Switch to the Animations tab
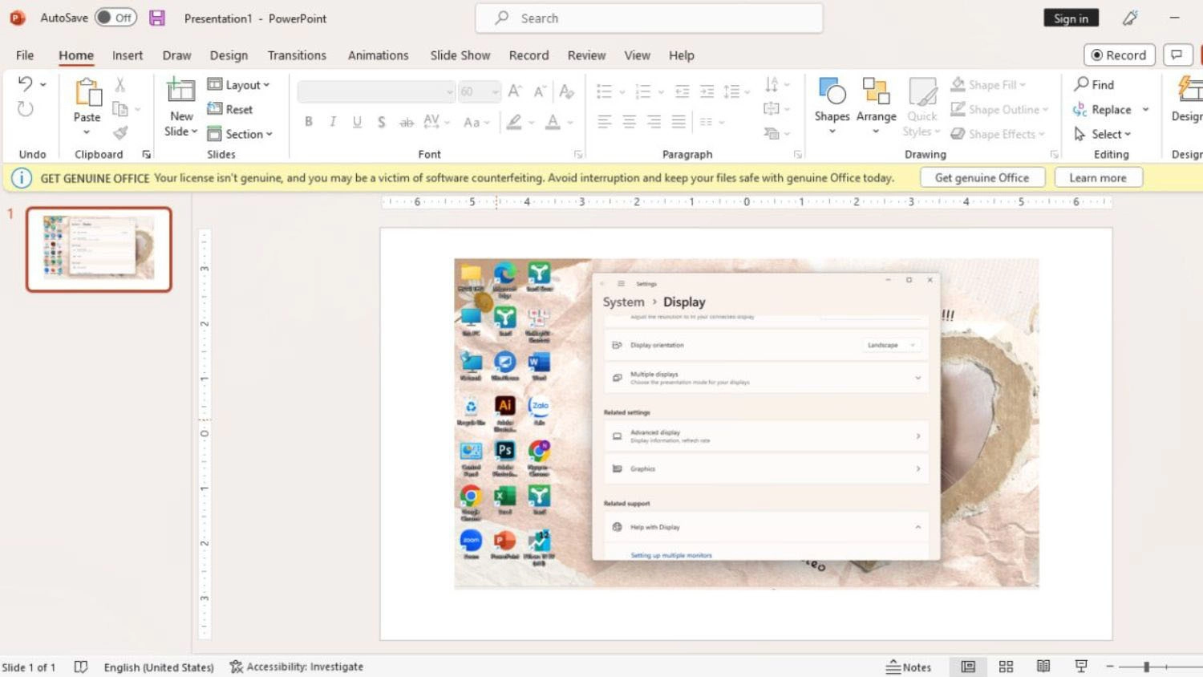This screenshot has height=677, width=1203. pyautogui.click(x=378, y=55)
